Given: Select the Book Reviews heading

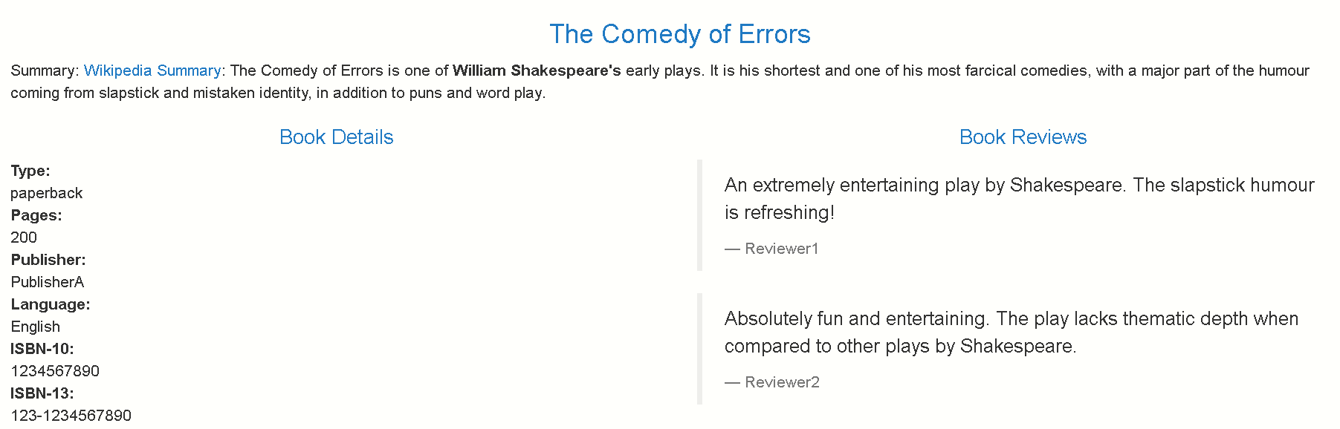Looking at the screenshot, I should [1023, 137].
